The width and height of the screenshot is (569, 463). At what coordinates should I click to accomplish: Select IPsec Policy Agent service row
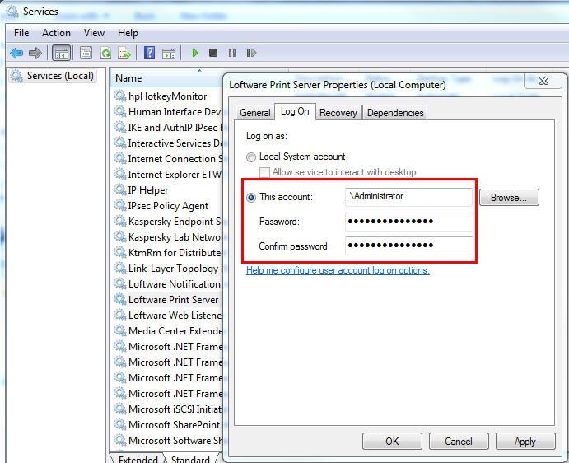pos(167,205)
